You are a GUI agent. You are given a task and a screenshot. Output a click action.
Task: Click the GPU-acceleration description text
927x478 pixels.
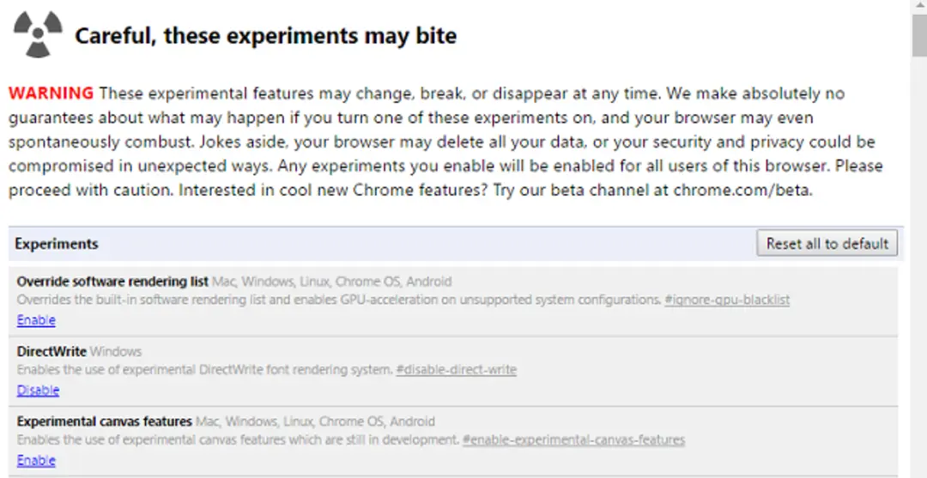(339, 300)
